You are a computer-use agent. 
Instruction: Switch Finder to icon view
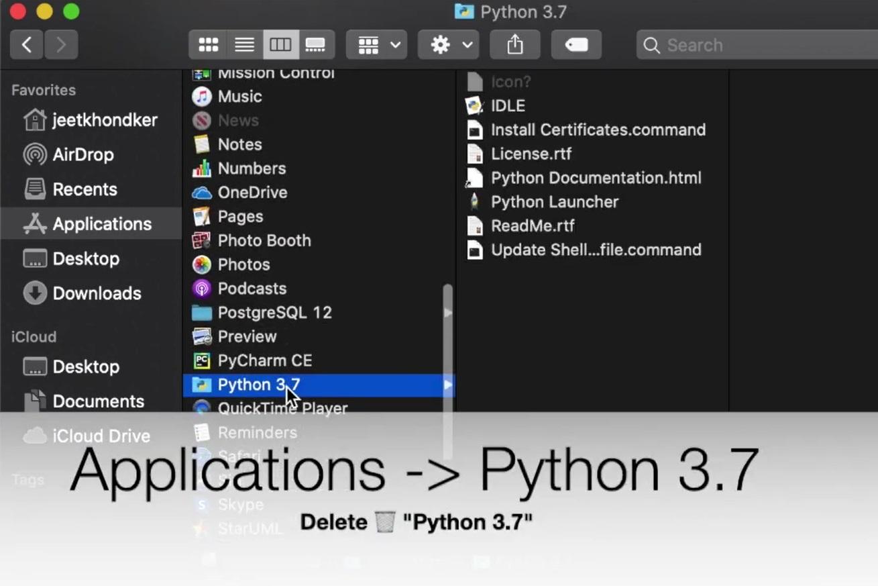point(208,45)
